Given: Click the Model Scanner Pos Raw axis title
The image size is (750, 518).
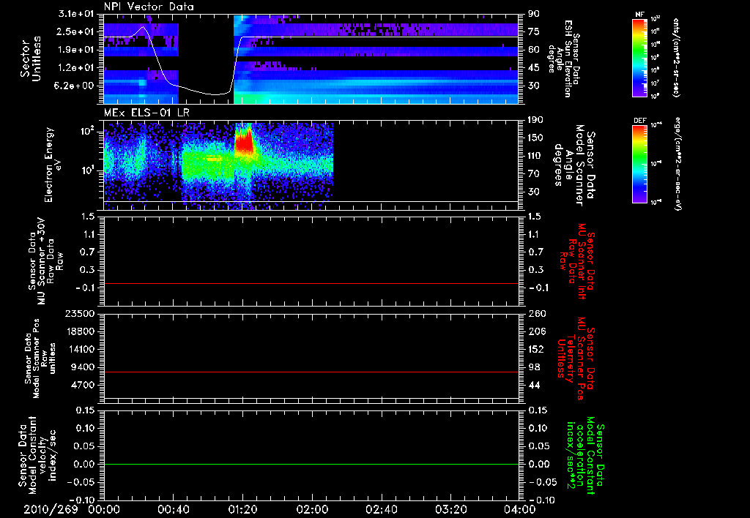Looking at the screenshot, I should click(x=41, y=359).
